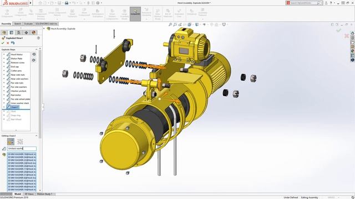
Task: Open the Evaluate ribbon tab
Action: pos(28,24)
